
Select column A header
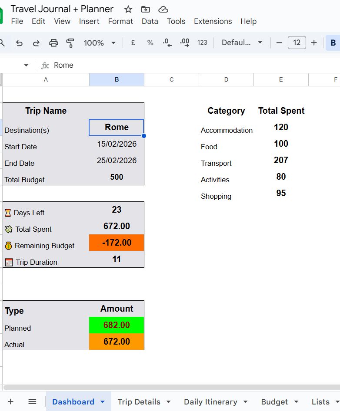(46, 80)
